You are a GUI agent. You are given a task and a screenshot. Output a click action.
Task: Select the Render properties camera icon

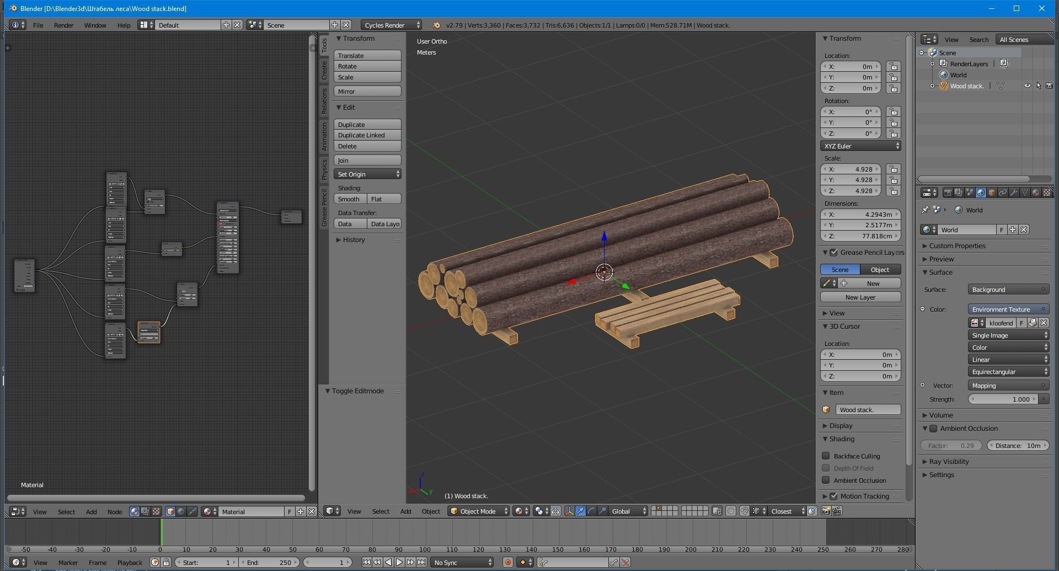[948, 192]
